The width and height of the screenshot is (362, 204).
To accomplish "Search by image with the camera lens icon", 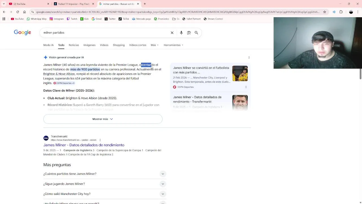I will 189,33.
